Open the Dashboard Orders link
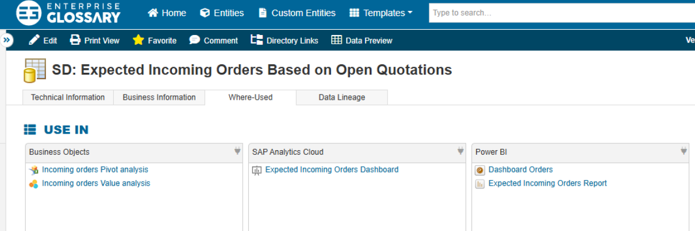 (x=520, y=170)
